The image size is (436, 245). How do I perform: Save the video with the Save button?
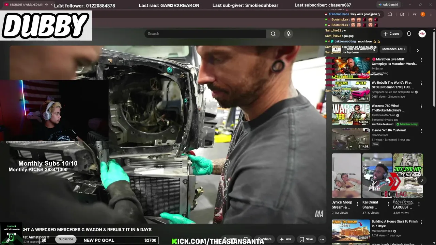coord(306,239)
